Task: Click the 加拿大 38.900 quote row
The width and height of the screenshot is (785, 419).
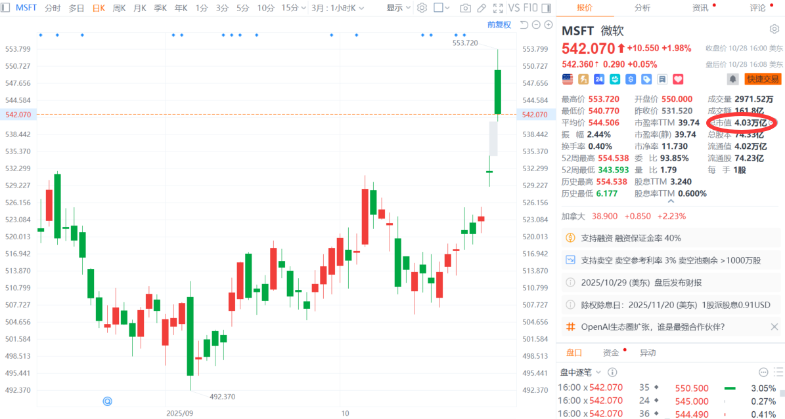Action: (x=624, y=216)
